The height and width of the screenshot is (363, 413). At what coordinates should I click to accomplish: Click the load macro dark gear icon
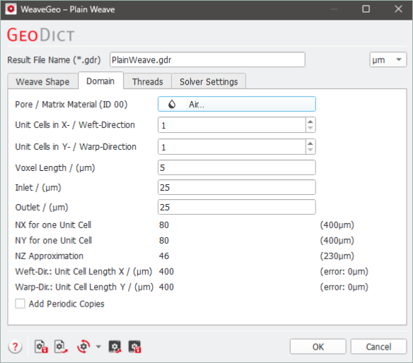(x=115, y=347)
